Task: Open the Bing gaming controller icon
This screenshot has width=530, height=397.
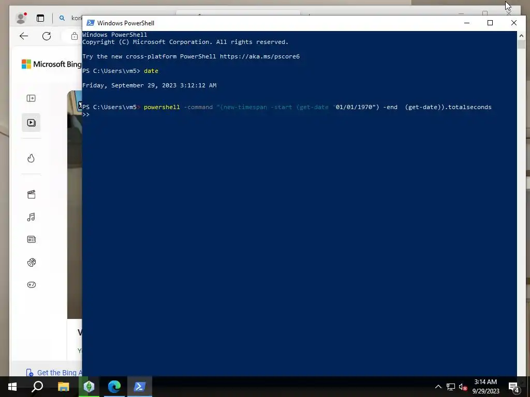Action: (32, 285)
